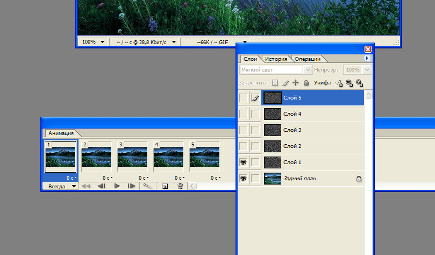Toggle unify layer position icon
This screenshot has height=255, width=435.
[339, 83]
